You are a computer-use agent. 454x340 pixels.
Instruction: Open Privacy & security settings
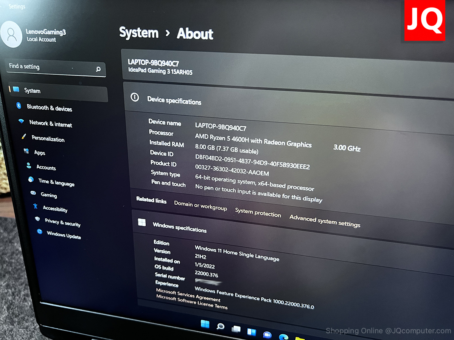click(63, 223)
